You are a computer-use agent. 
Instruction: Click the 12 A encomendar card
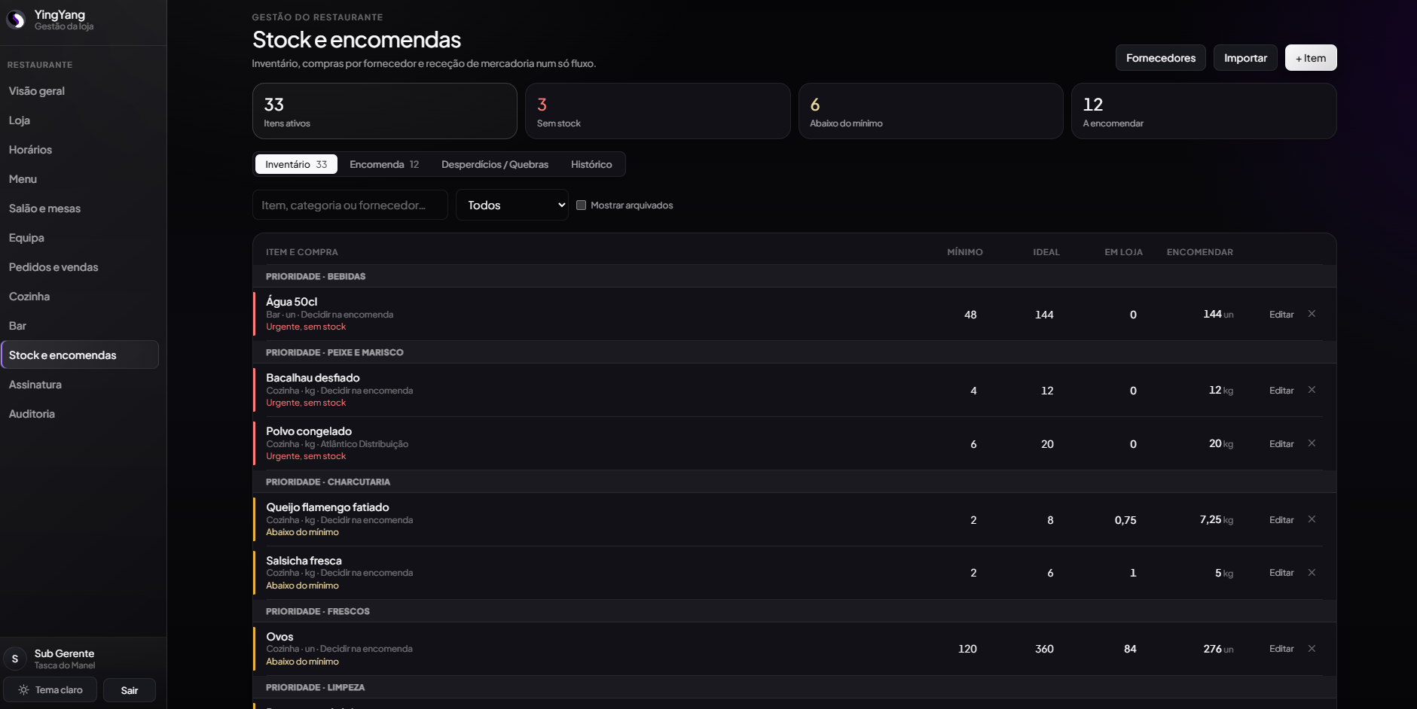(1204, 111)
